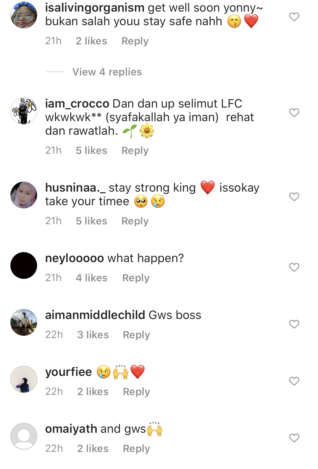Tap the heart next to iam_crocco's comment
The height and width of the screenshot is (469, 318).
point(294,113)
